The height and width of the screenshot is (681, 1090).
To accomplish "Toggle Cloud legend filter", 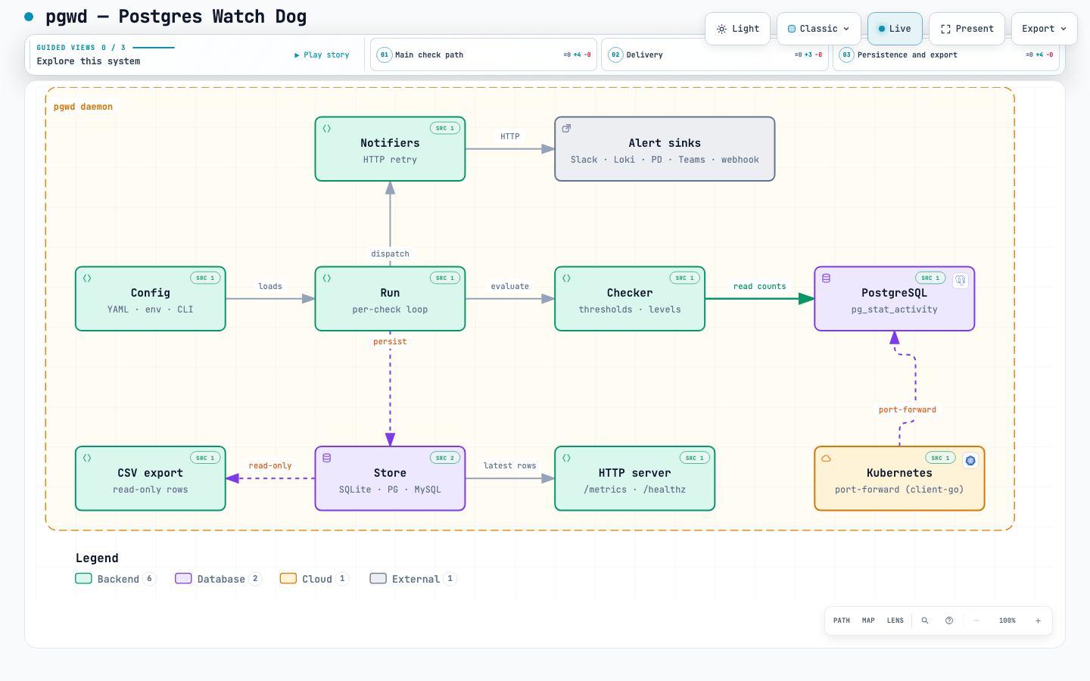I will (x=314, y=579).
